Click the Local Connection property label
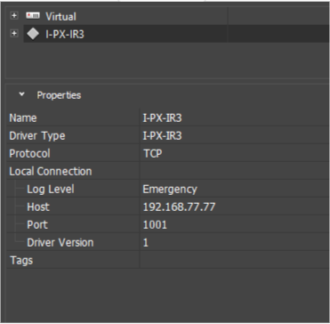Screen dimensions: 330x324 51,172
